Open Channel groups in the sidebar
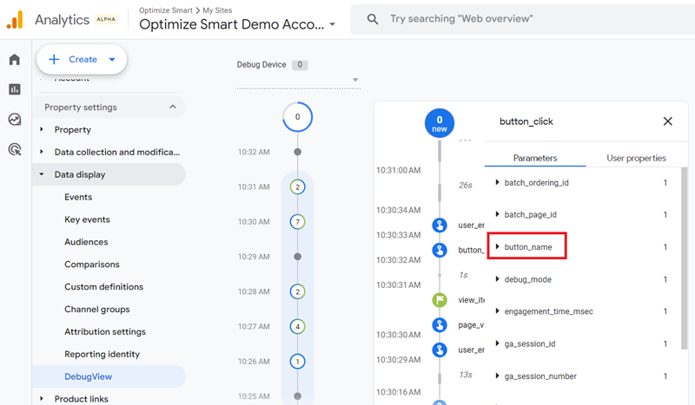 [x=97, y=310]
